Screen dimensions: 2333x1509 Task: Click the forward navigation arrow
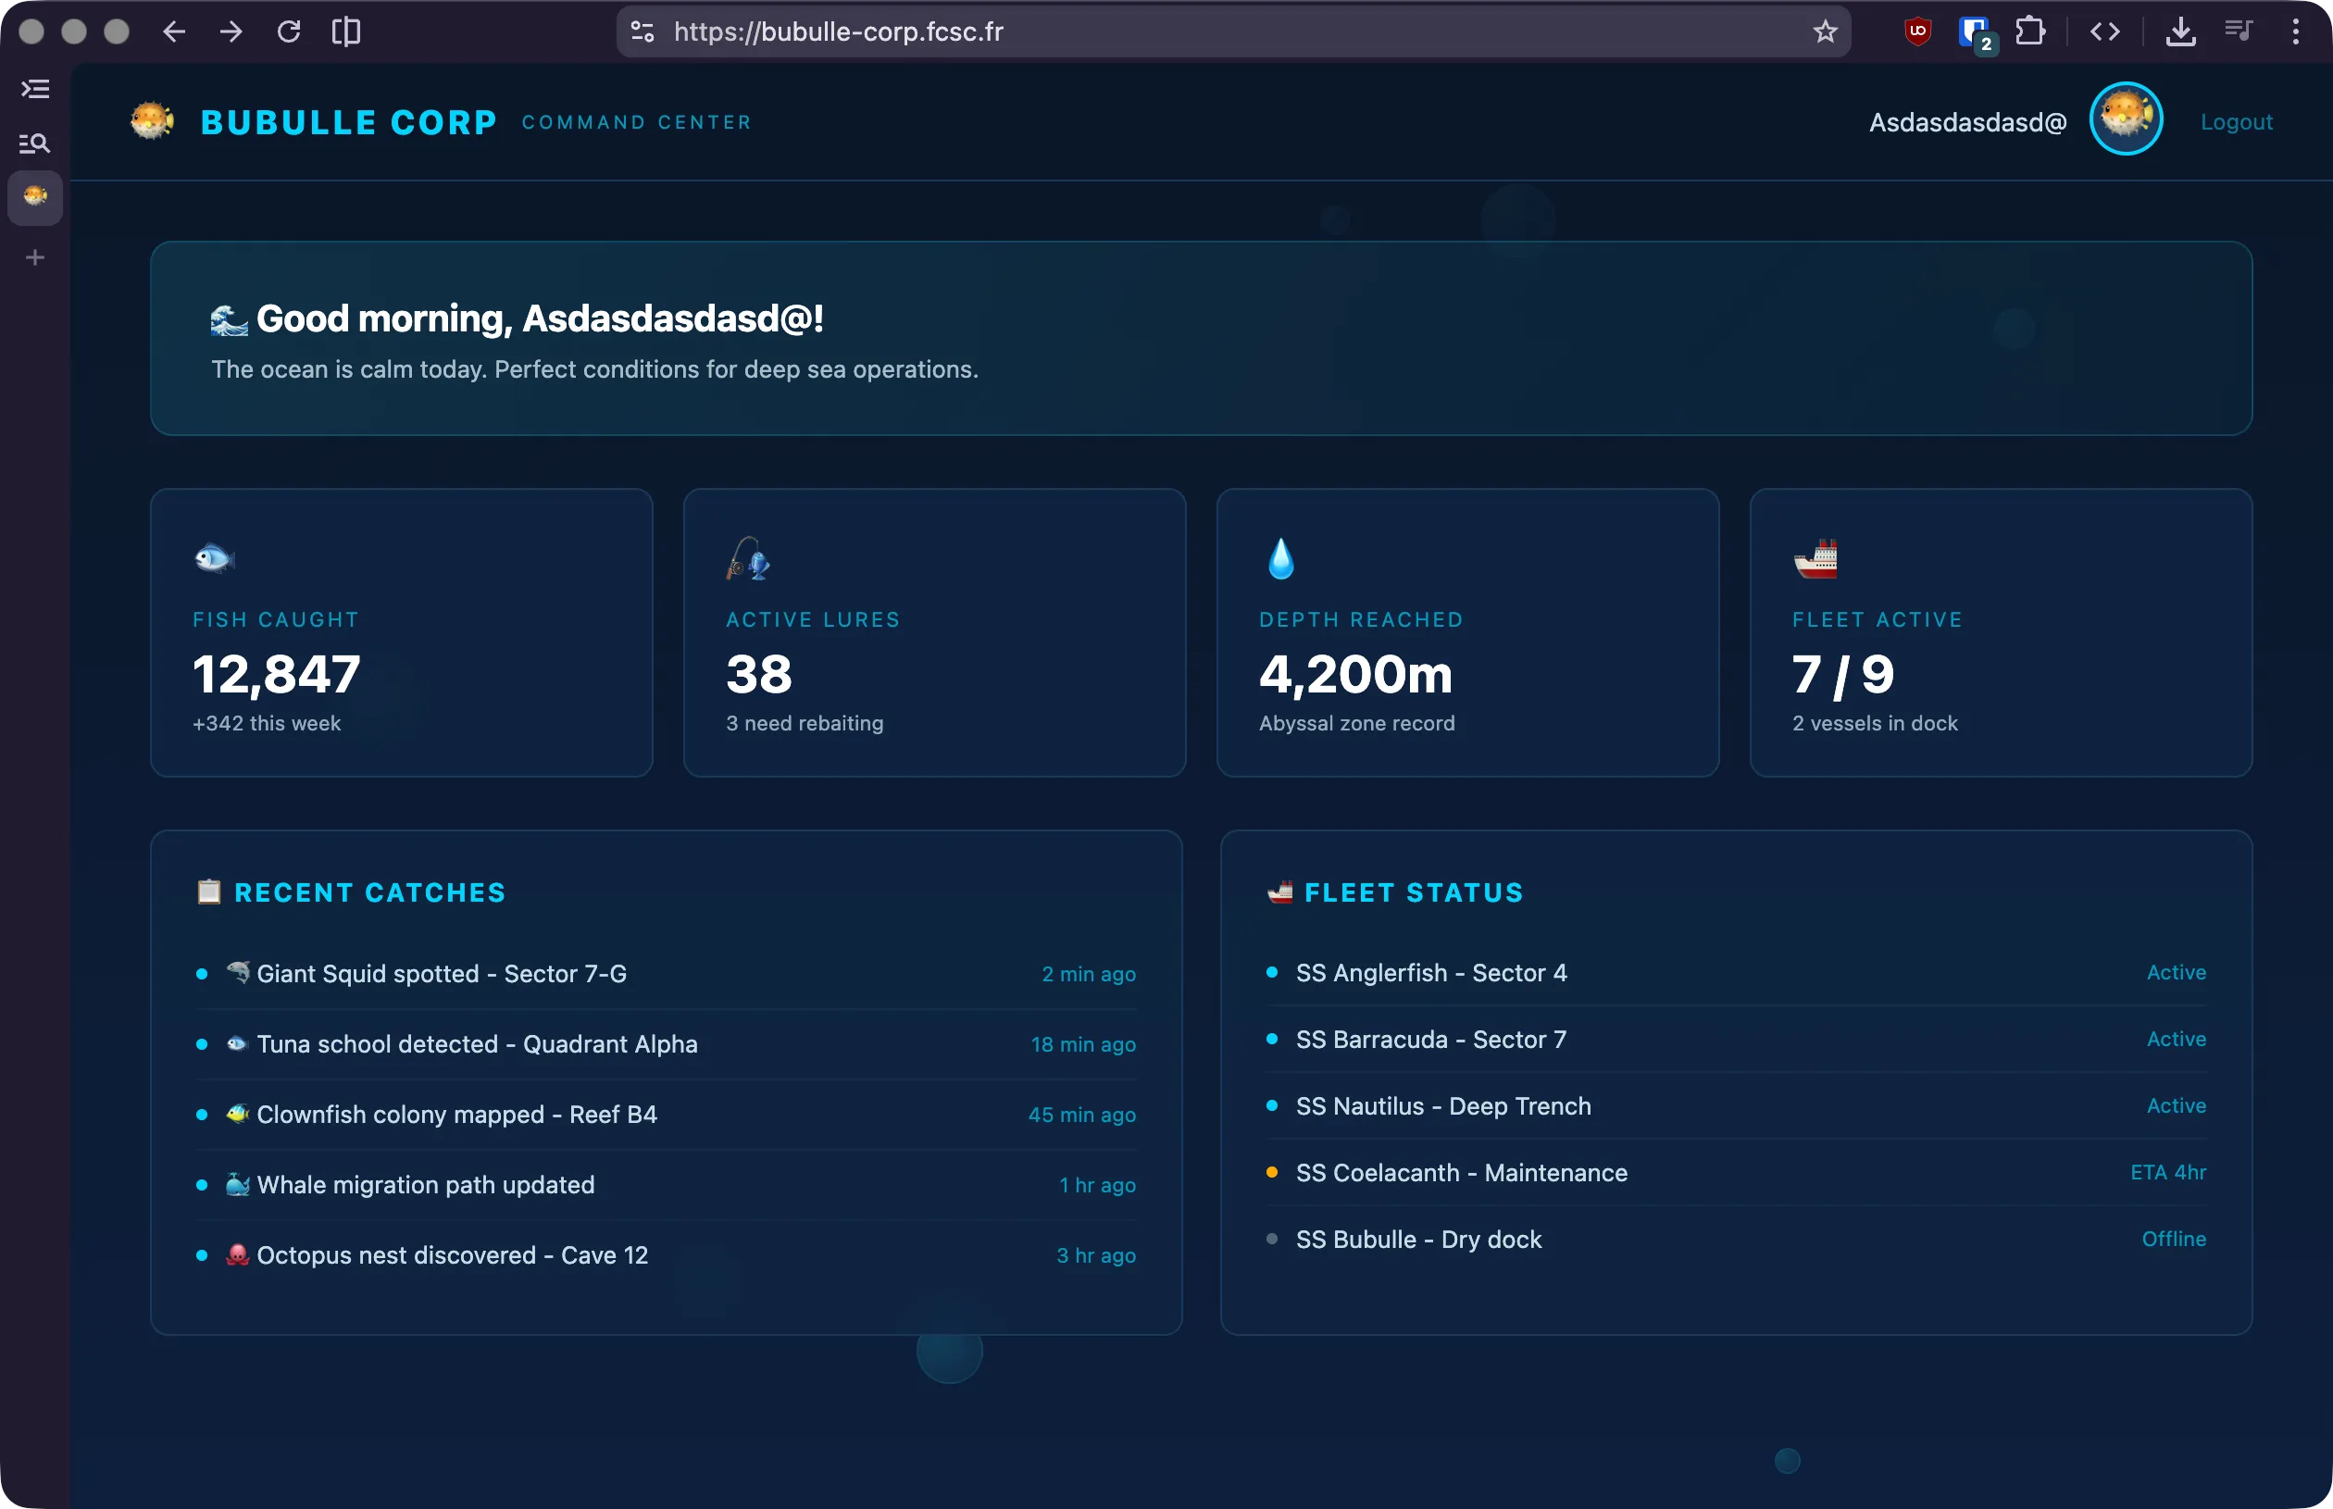231,31
